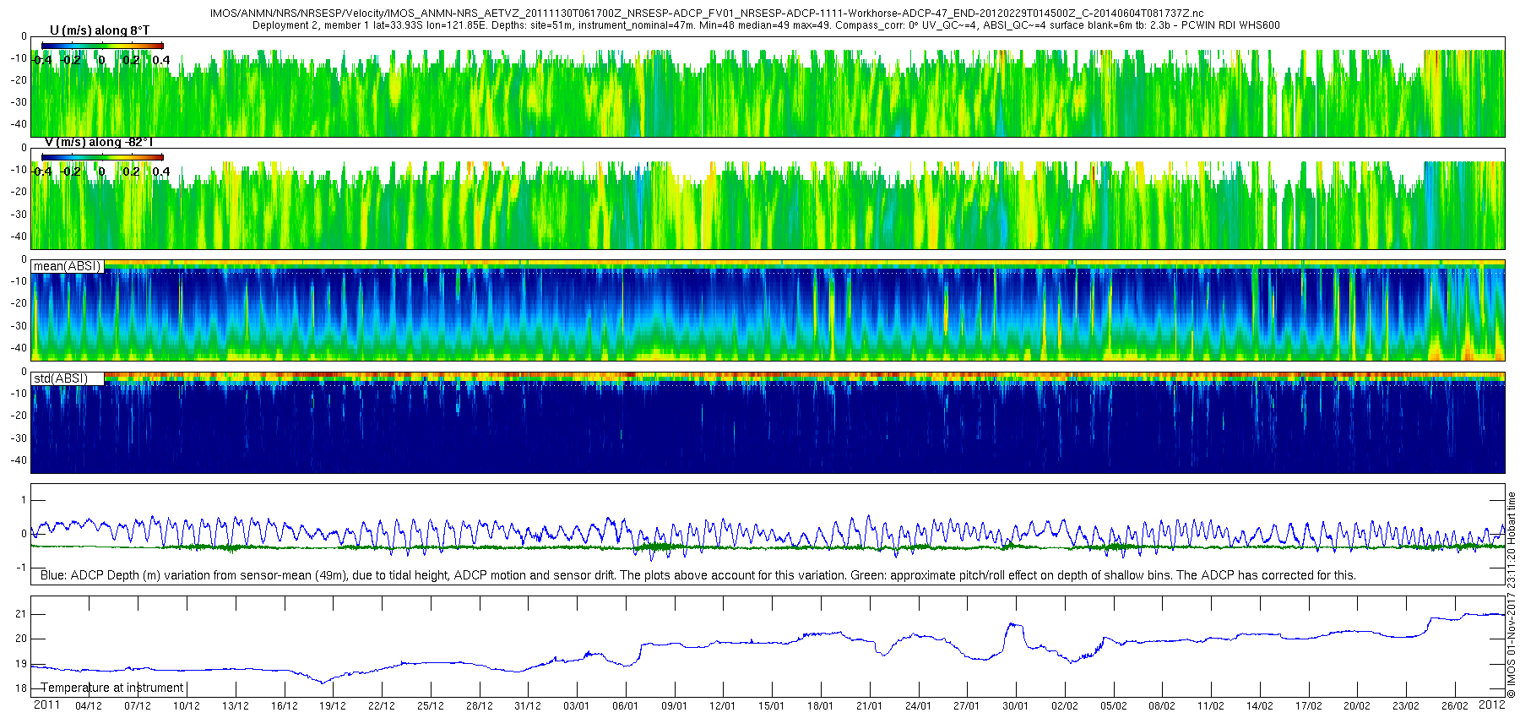Screen dimensions: 1520x718
Task: Click the std(ABSI) panel label
Action: pyautogui.click(x=60, y=378)
